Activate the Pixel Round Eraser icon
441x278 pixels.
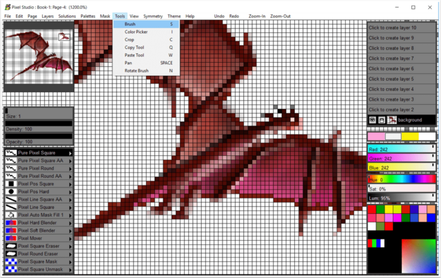click(11, 254)
